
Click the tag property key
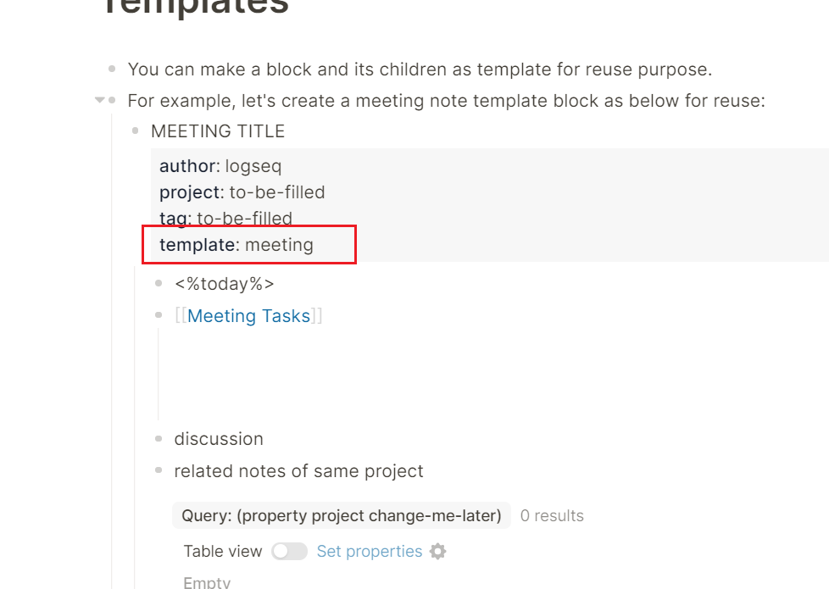(x=174, y=219)
